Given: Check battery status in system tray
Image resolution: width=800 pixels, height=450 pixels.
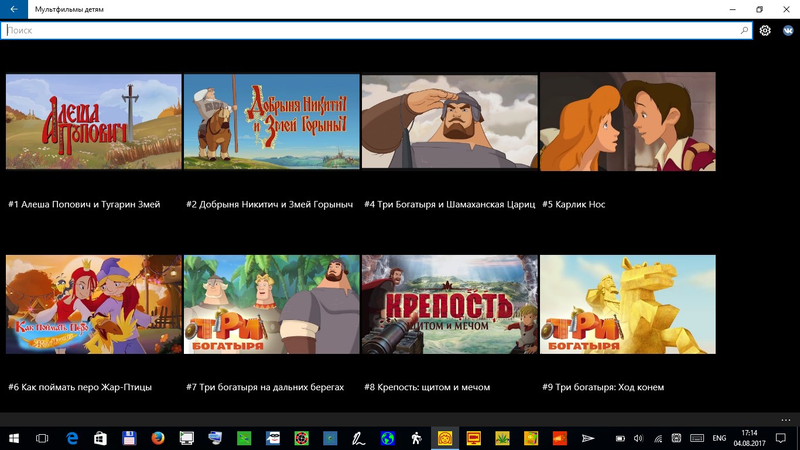Looking at the screenshot, I should point(621,438).
